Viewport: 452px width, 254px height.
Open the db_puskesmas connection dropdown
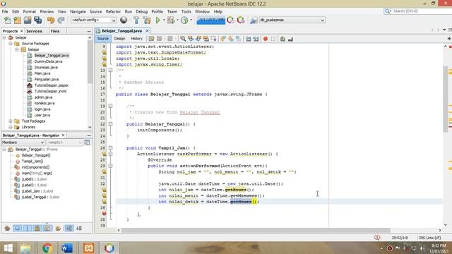click(292, 20)
